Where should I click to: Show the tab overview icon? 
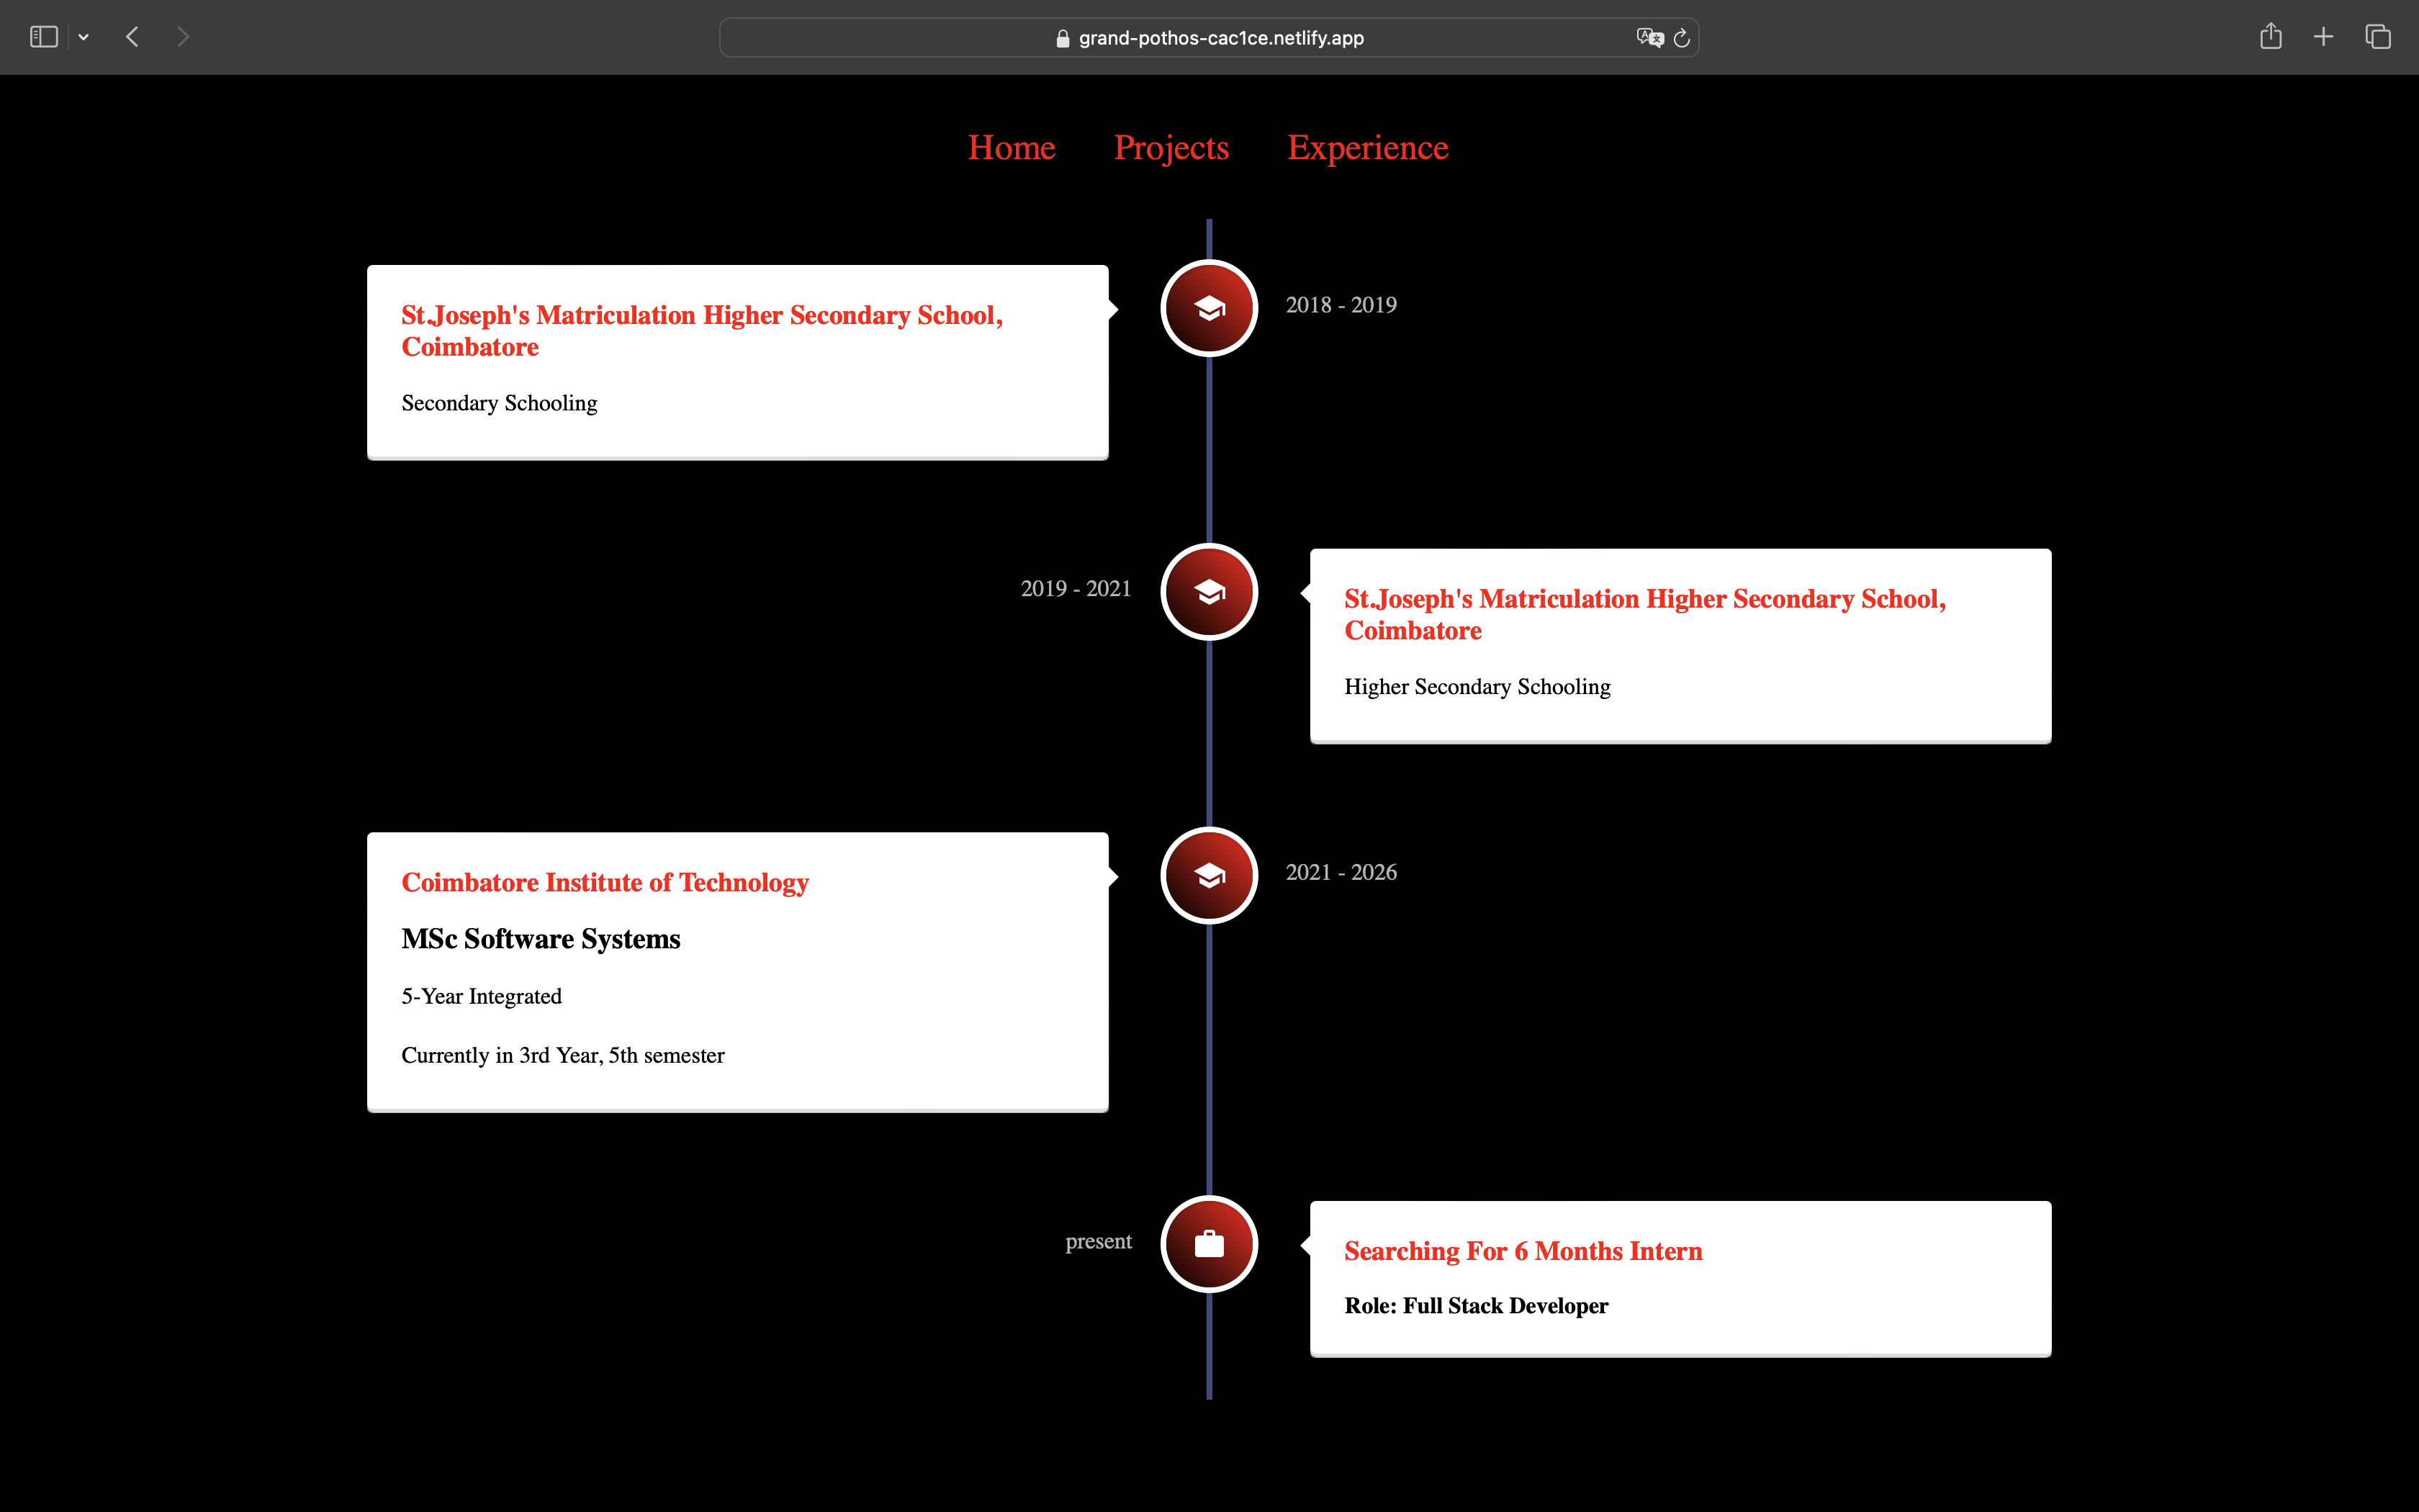[2377, 37]
